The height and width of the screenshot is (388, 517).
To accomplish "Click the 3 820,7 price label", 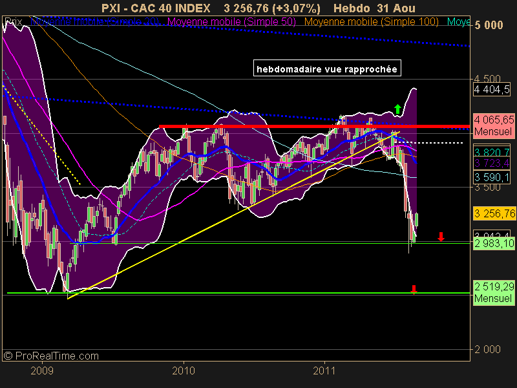I will click(x=492, y=152).
